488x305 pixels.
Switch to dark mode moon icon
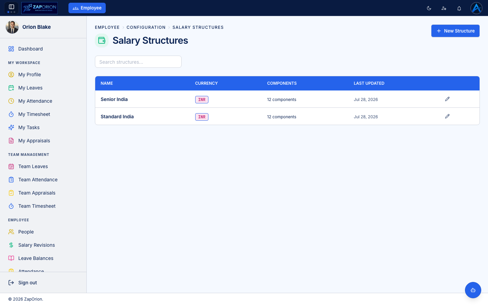coord(429,8)
